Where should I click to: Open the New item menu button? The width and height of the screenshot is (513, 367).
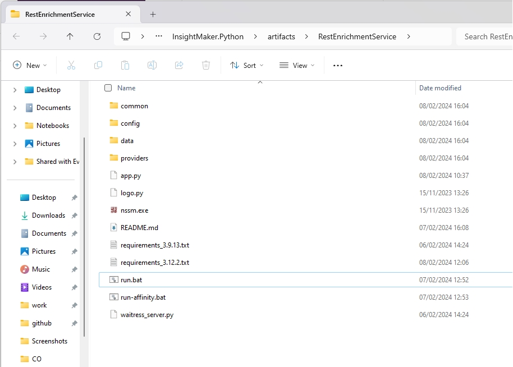[30, 66]
